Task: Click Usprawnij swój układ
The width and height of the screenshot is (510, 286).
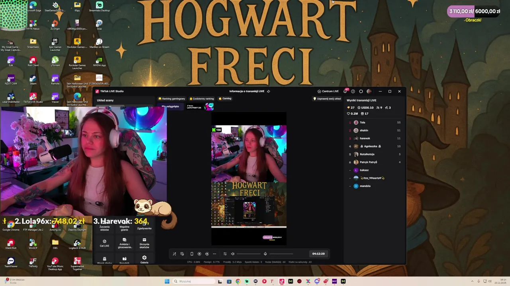Action: pyautogui.click(x=327, y=99)
